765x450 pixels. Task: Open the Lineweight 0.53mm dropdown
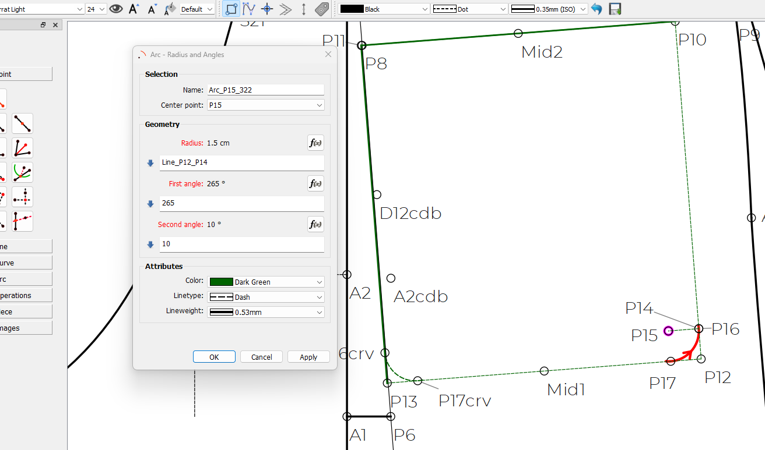point(265,312)
